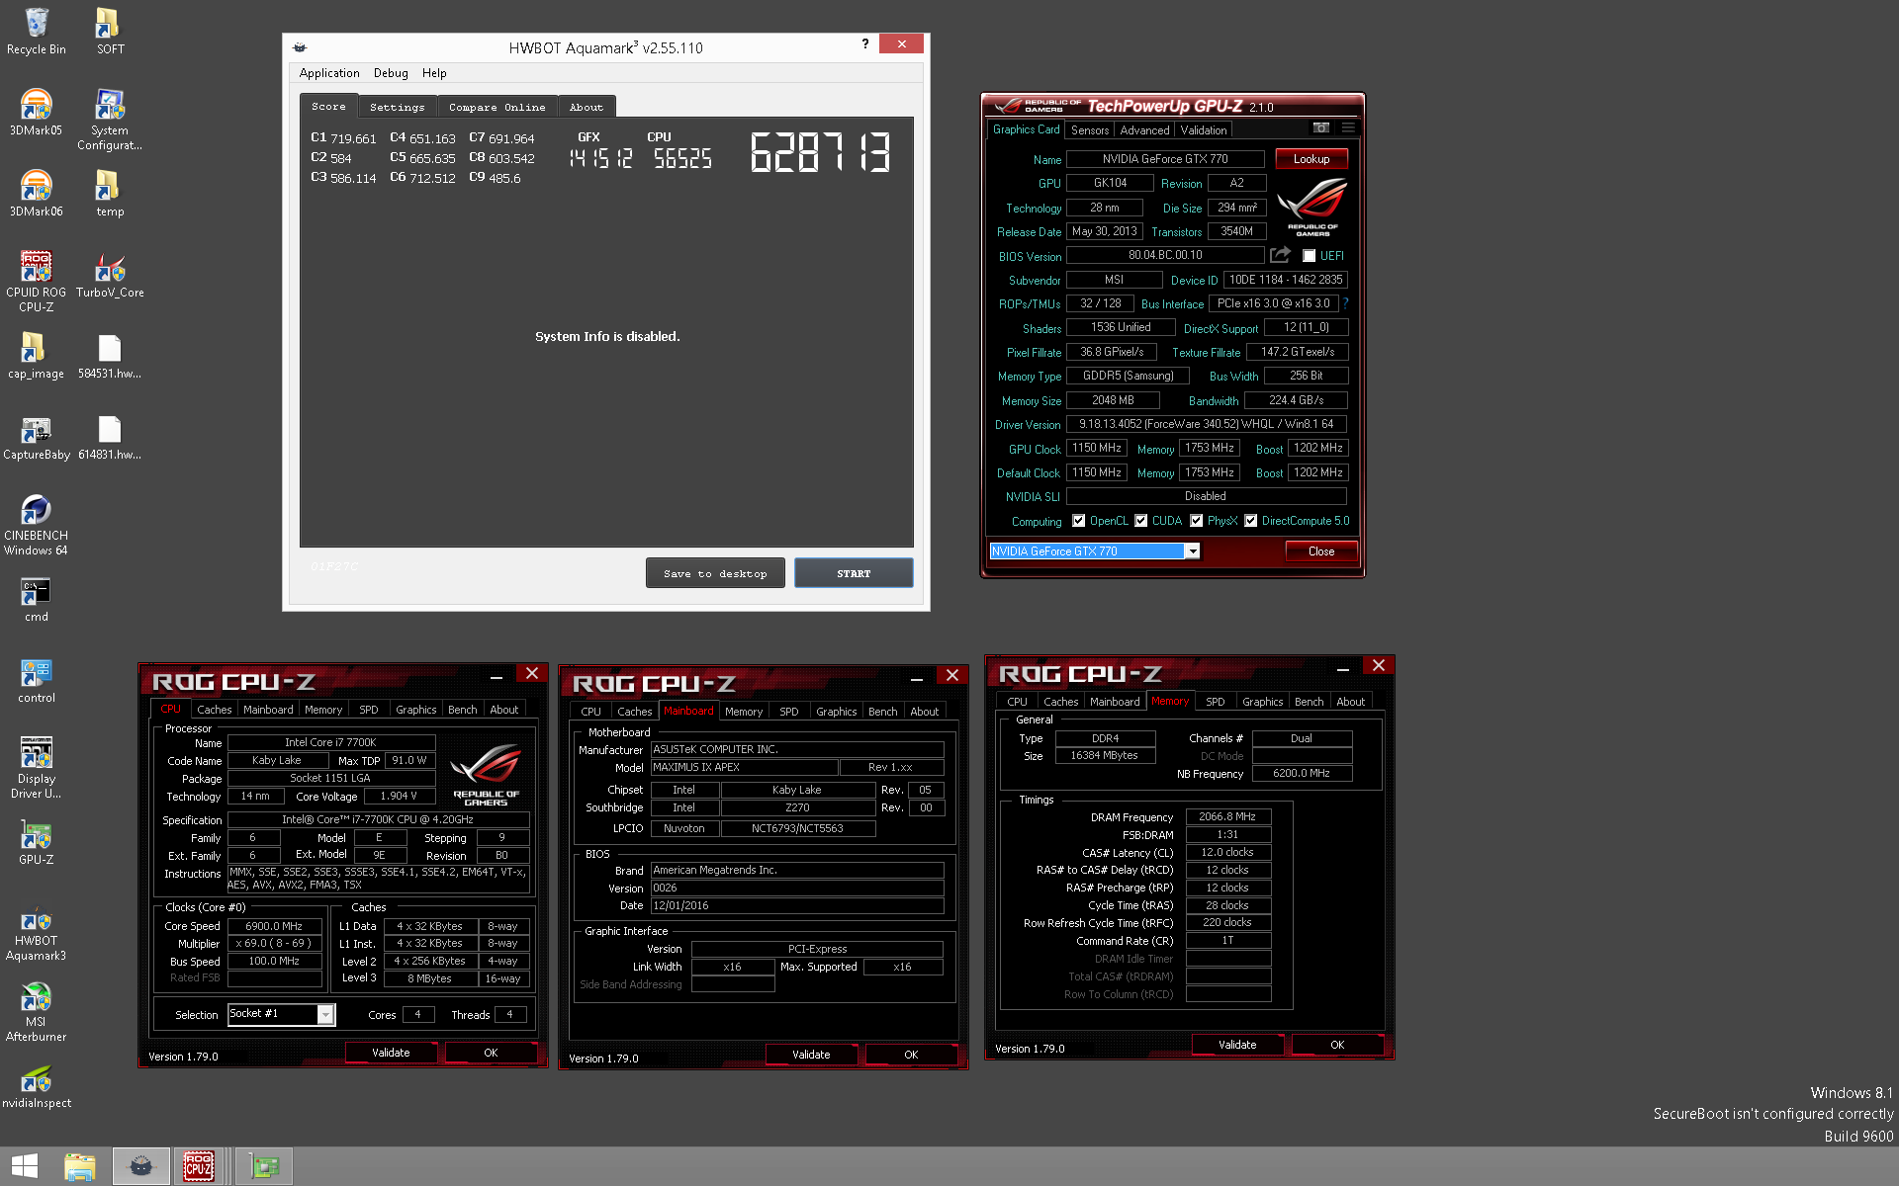The image size is (1899, 1186).
Task: Open Bench tab in Mainboard CPU-Z window
Action: pyautogui.click(x=883, y=712)
